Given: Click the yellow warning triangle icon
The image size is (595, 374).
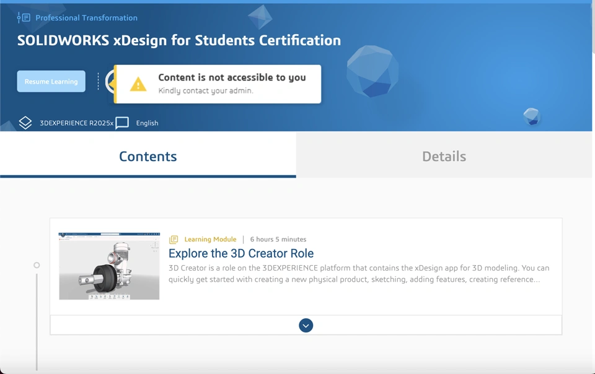Looking at the screenshot, I should 138,84.
